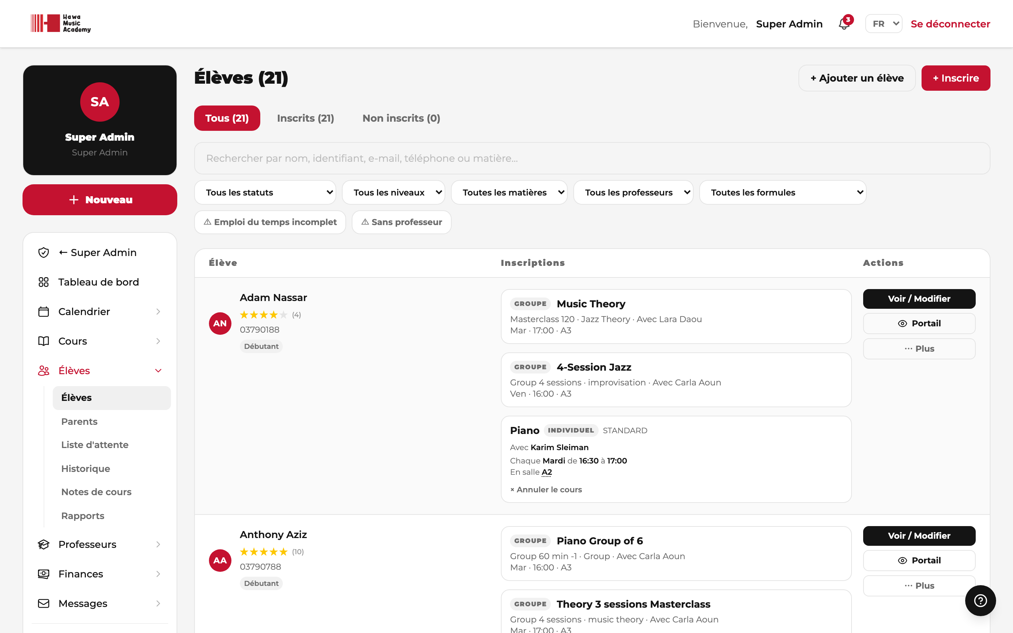Open the 4-Session Jazz group card
The width and height of the screenshot is (1013, 633).
pyautogui.click(x=676, y=380)
